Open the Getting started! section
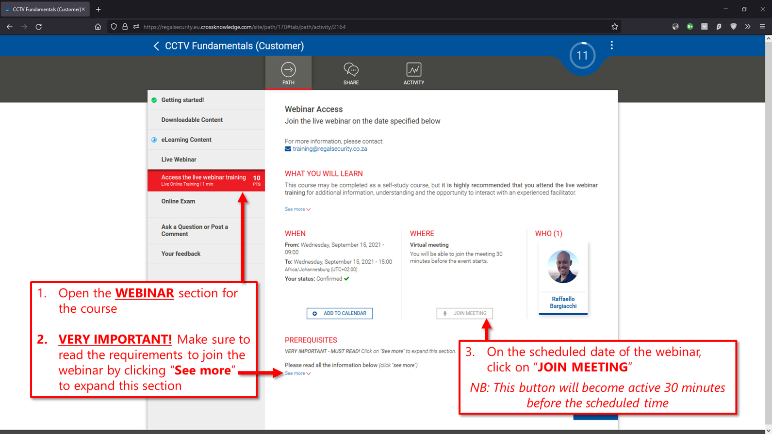Image resolution: width=772 pixels, height=434 pixels. pos(206,100)
